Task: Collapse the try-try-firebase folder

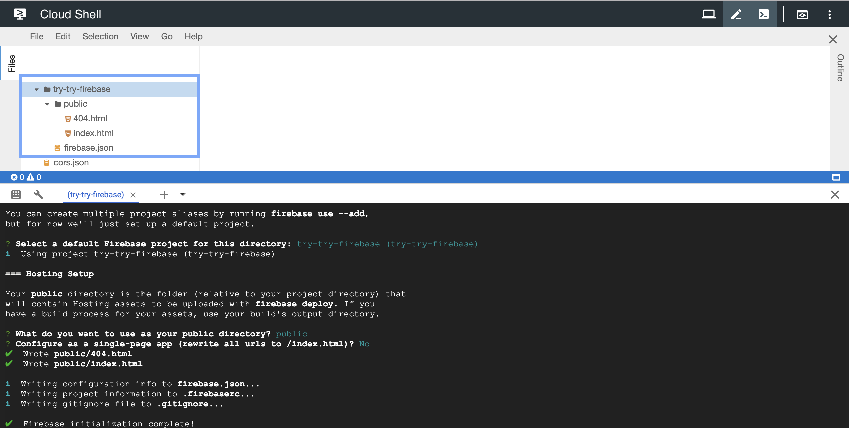Action: (x=37, y=89)
